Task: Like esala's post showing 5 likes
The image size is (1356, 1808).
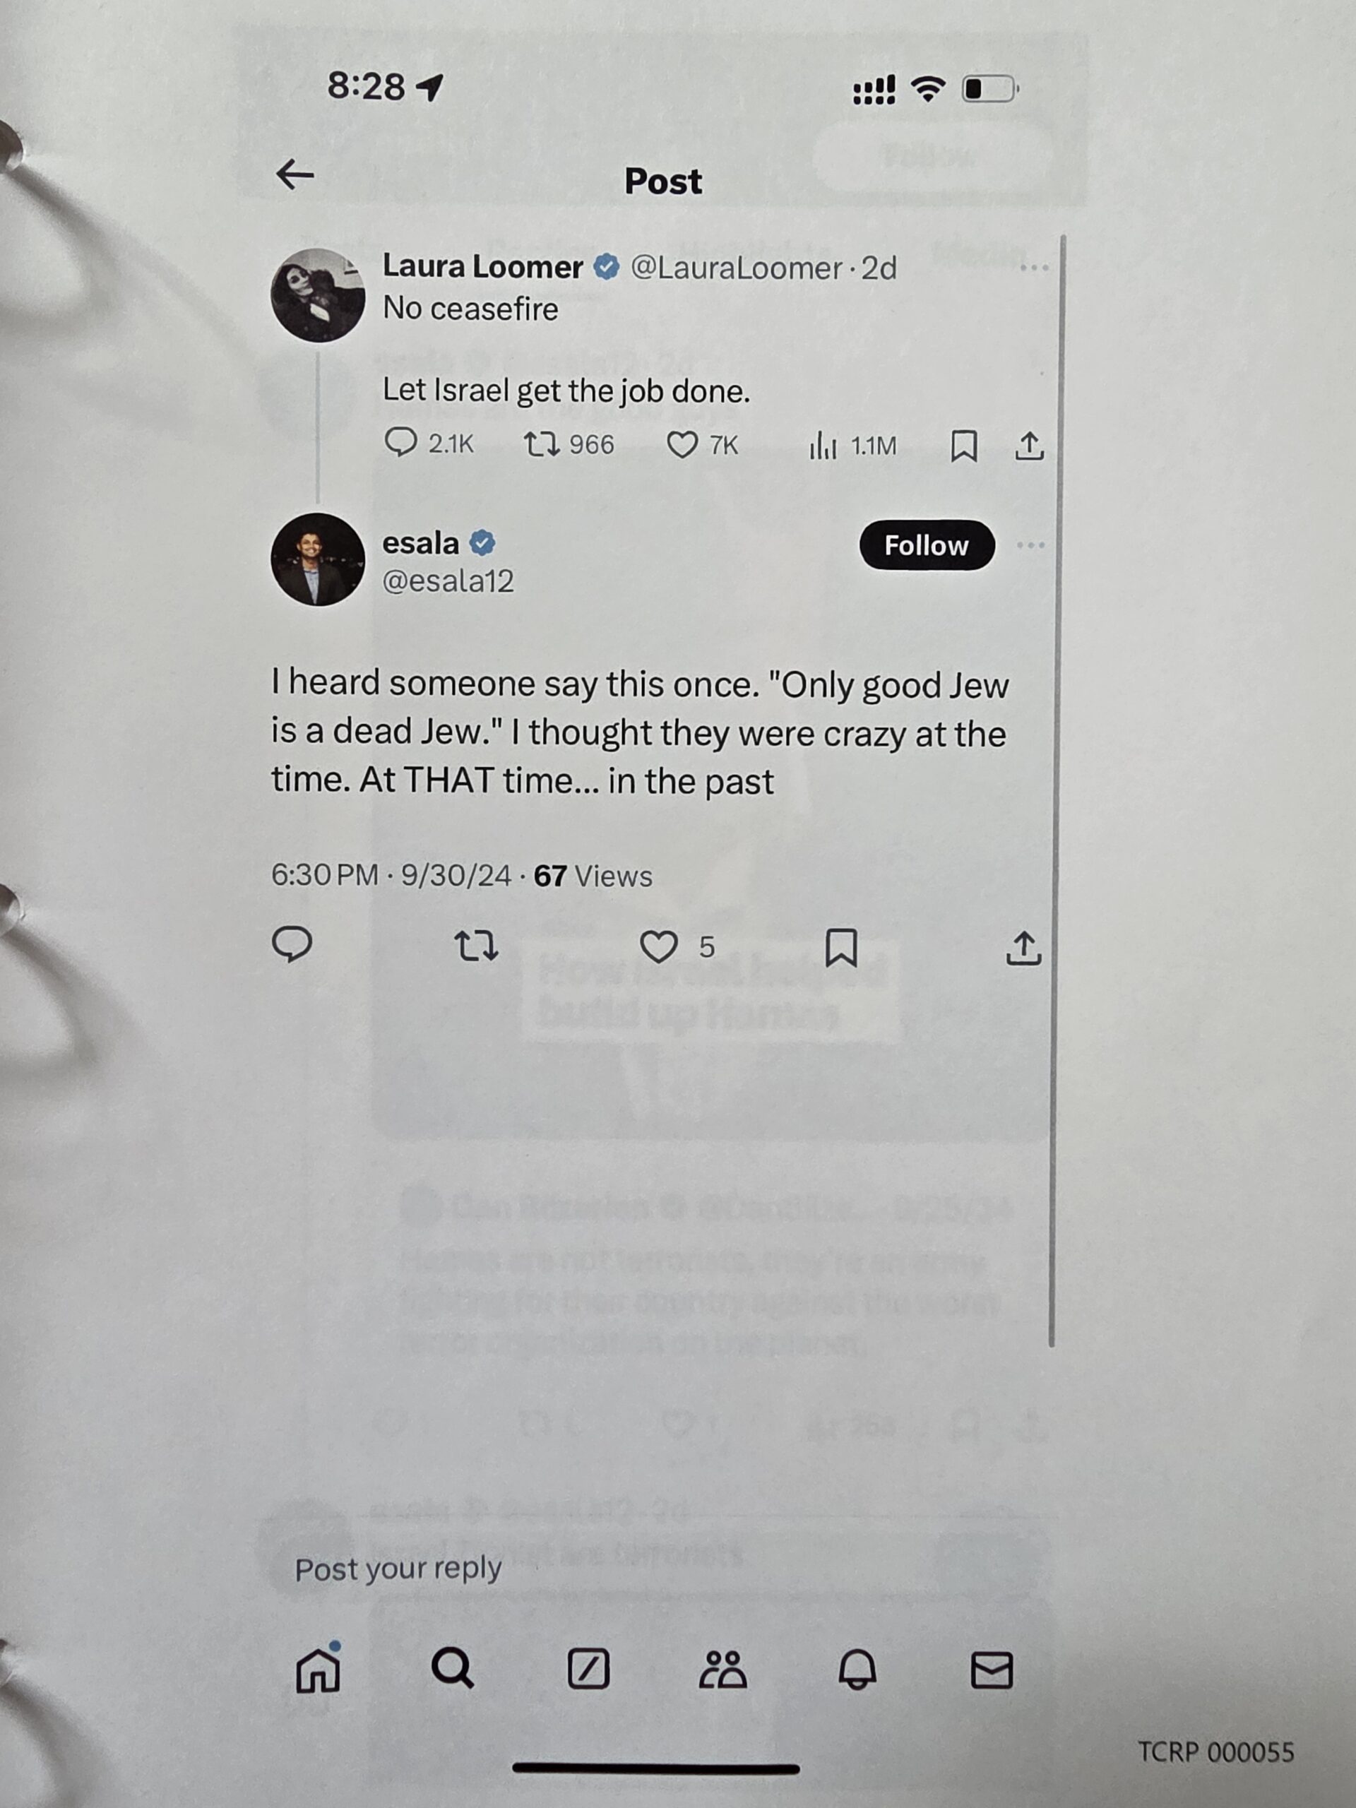Action: coord(677,947)
